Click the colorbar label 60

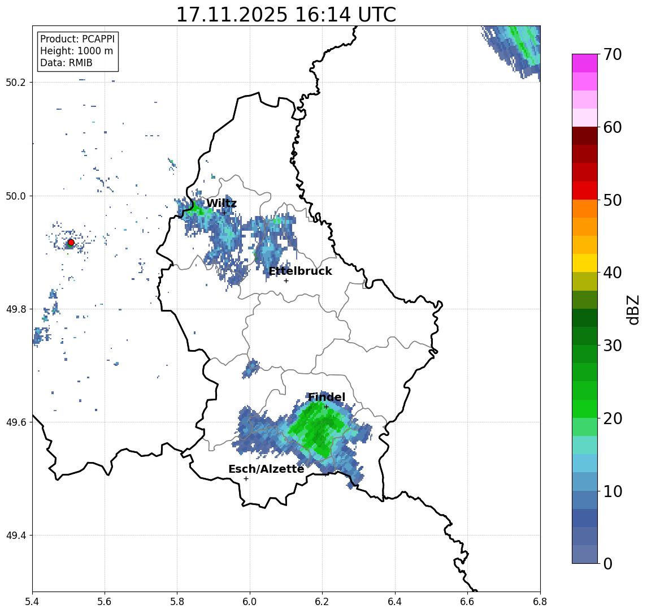point(613,128)
